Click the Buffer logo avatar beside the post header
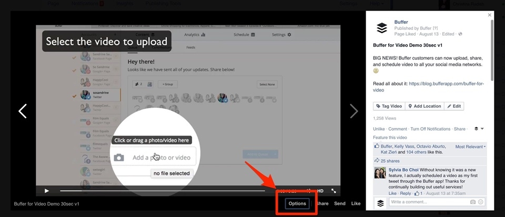The width and height of the screenshot is (505, 217). [382, 28]
